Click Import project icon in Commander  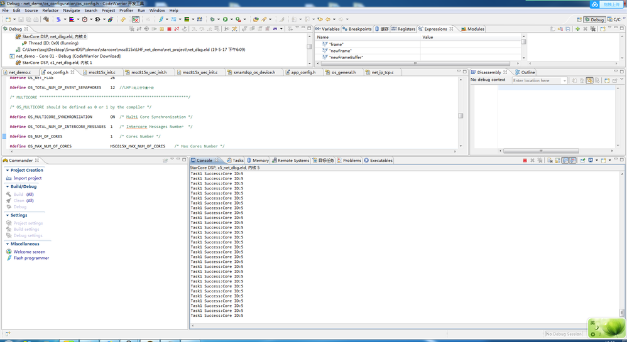coord(9,178)
